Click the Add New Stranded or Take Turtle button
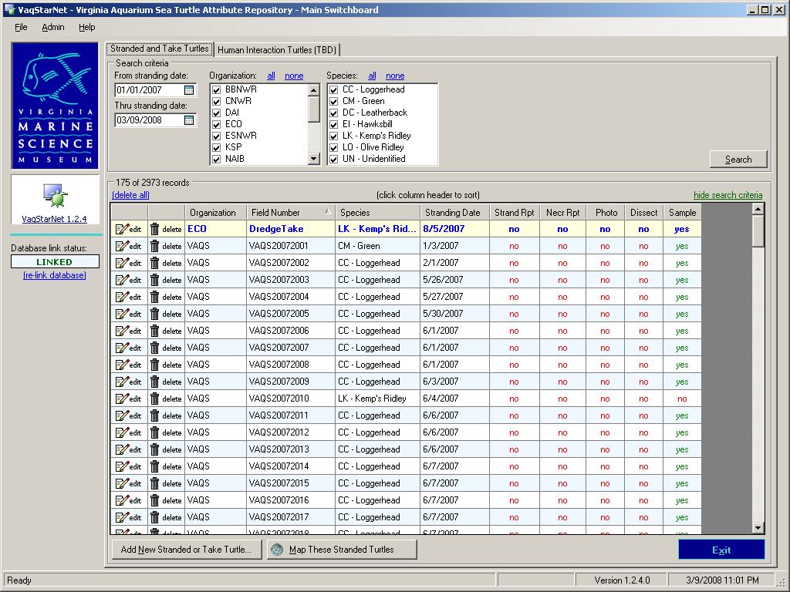Viewport: 790px width, 592px height. pyautogui.click(x=186, y=550)
